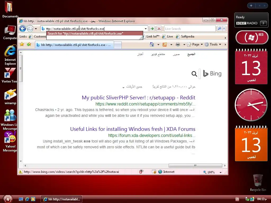Click the status bar warning icon
This screenshot has height=203, width=271.
click(x=21, y=172)
